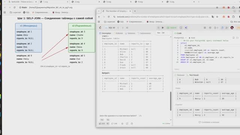
Task: Star the problem as favorite
Action: coord(122,123)
